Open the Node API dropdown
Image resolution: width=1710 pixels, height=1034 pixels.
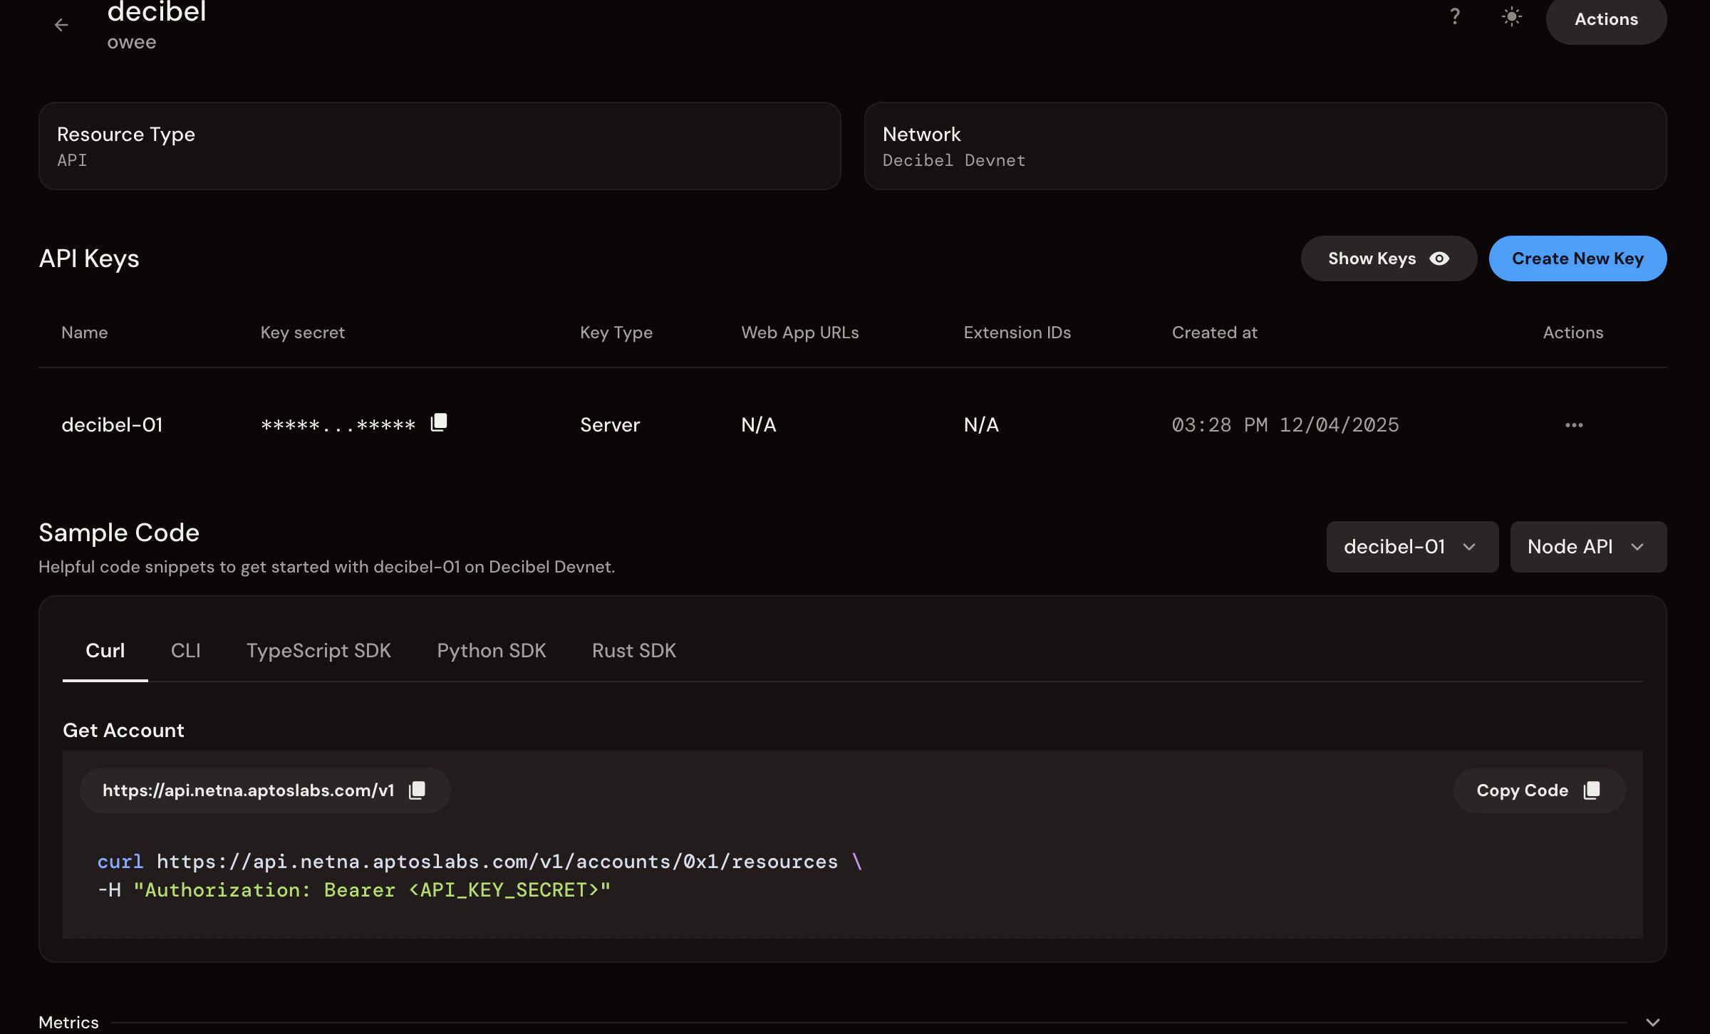point(1587,547)
